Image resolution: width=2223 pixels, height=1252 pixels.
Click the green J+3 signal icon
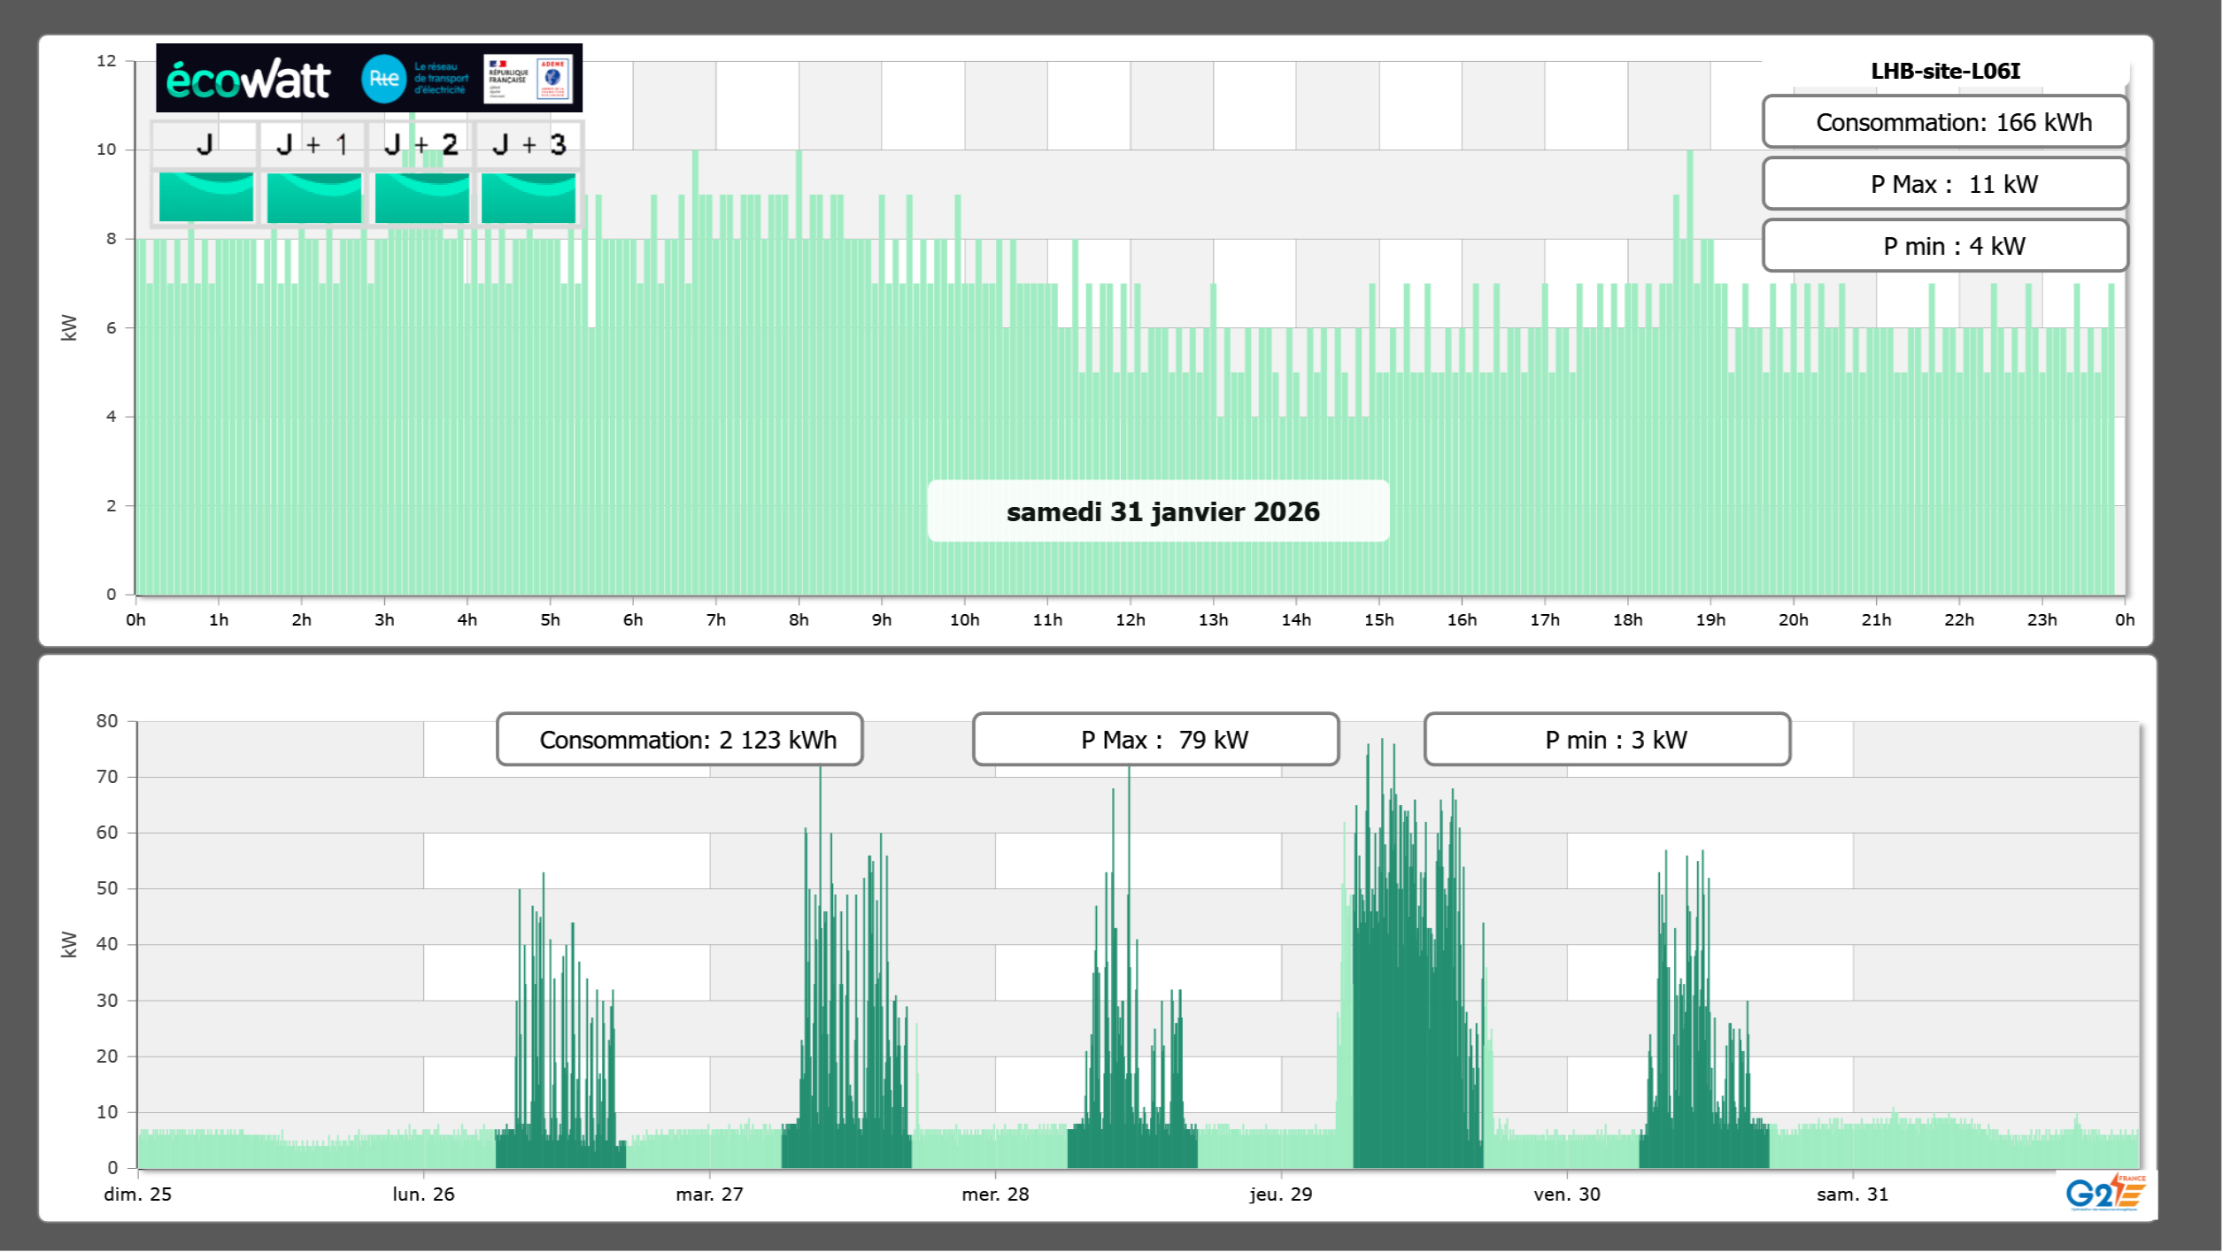(x=529, y=197)
